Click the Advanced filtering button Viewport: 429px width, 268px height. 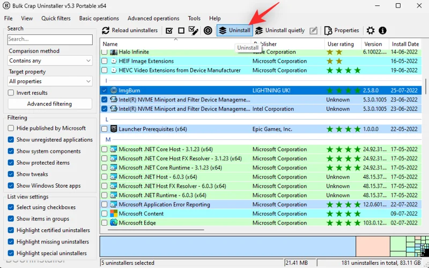click(x=50, y=103)
